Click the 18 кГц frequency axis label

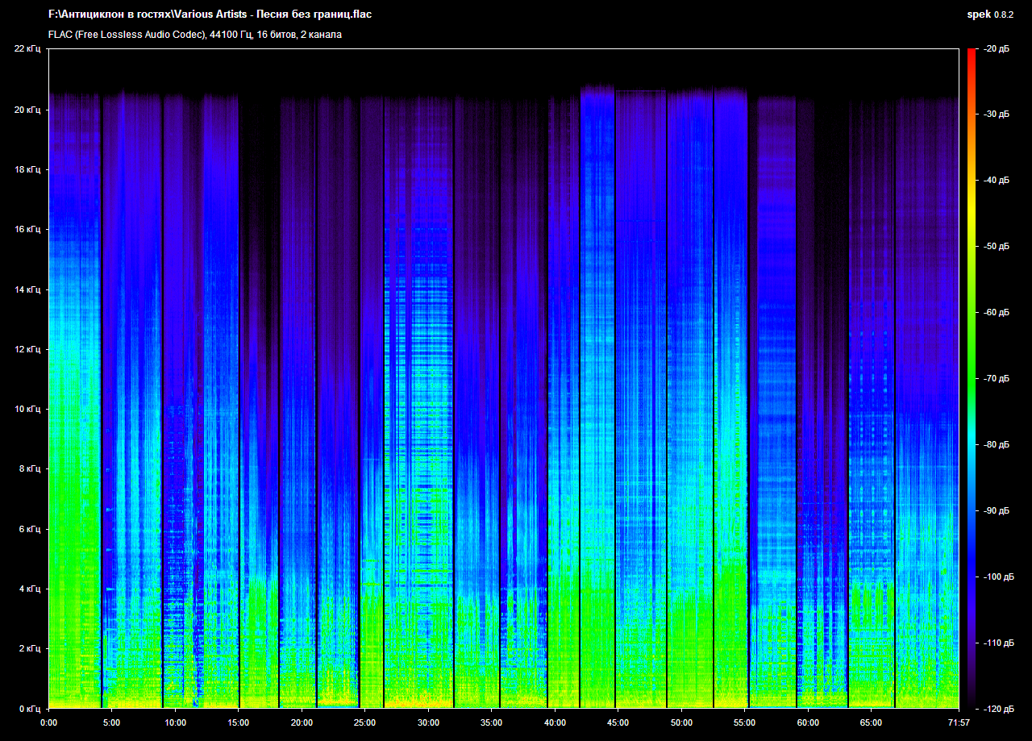coord(27,169)
